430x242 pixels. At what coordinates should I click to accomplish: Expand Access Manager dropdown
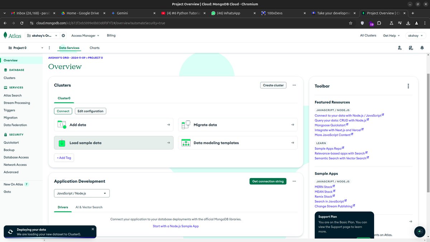pos(85,36)
